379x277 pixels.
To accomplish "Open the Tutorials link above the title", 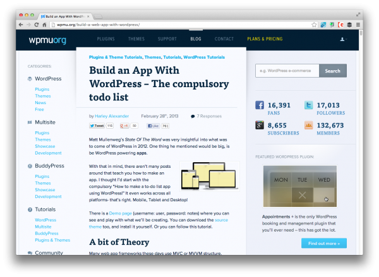I will 172,57.
